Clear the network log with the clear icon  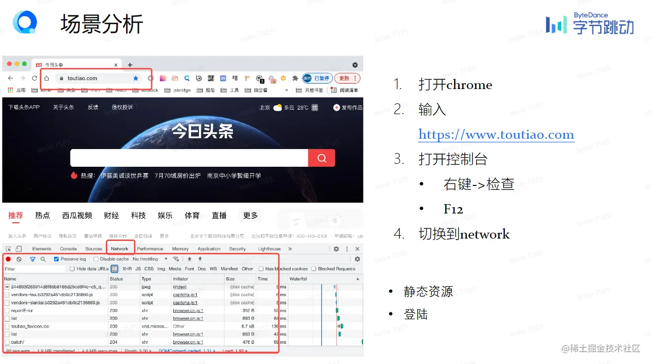pos(19,259)
